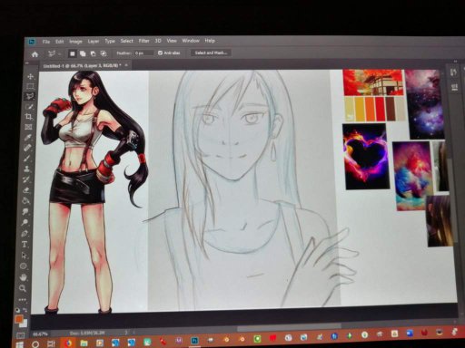Choose New Selection mode button

click(72, 53)
